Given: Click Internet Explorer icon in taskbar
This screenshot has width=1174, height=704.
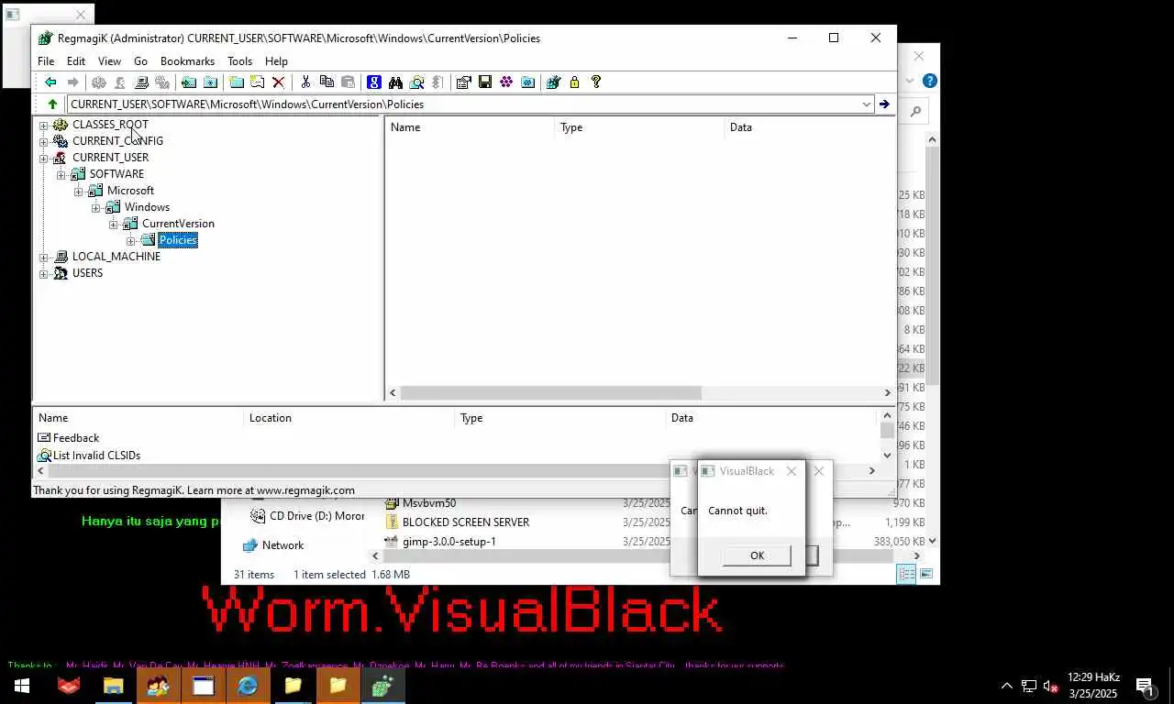Looking at the screenshot, I should (248, 686).
